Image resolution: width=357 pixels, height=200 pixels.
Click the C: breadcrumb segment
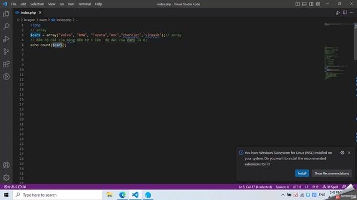(x=18, y=20)
